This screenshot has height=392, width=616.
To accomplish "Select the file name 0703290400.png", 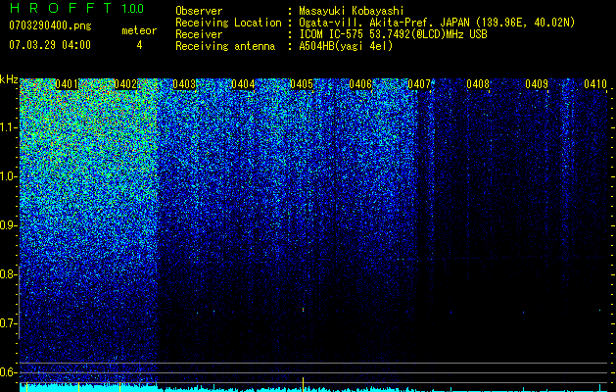I will 50,25.
